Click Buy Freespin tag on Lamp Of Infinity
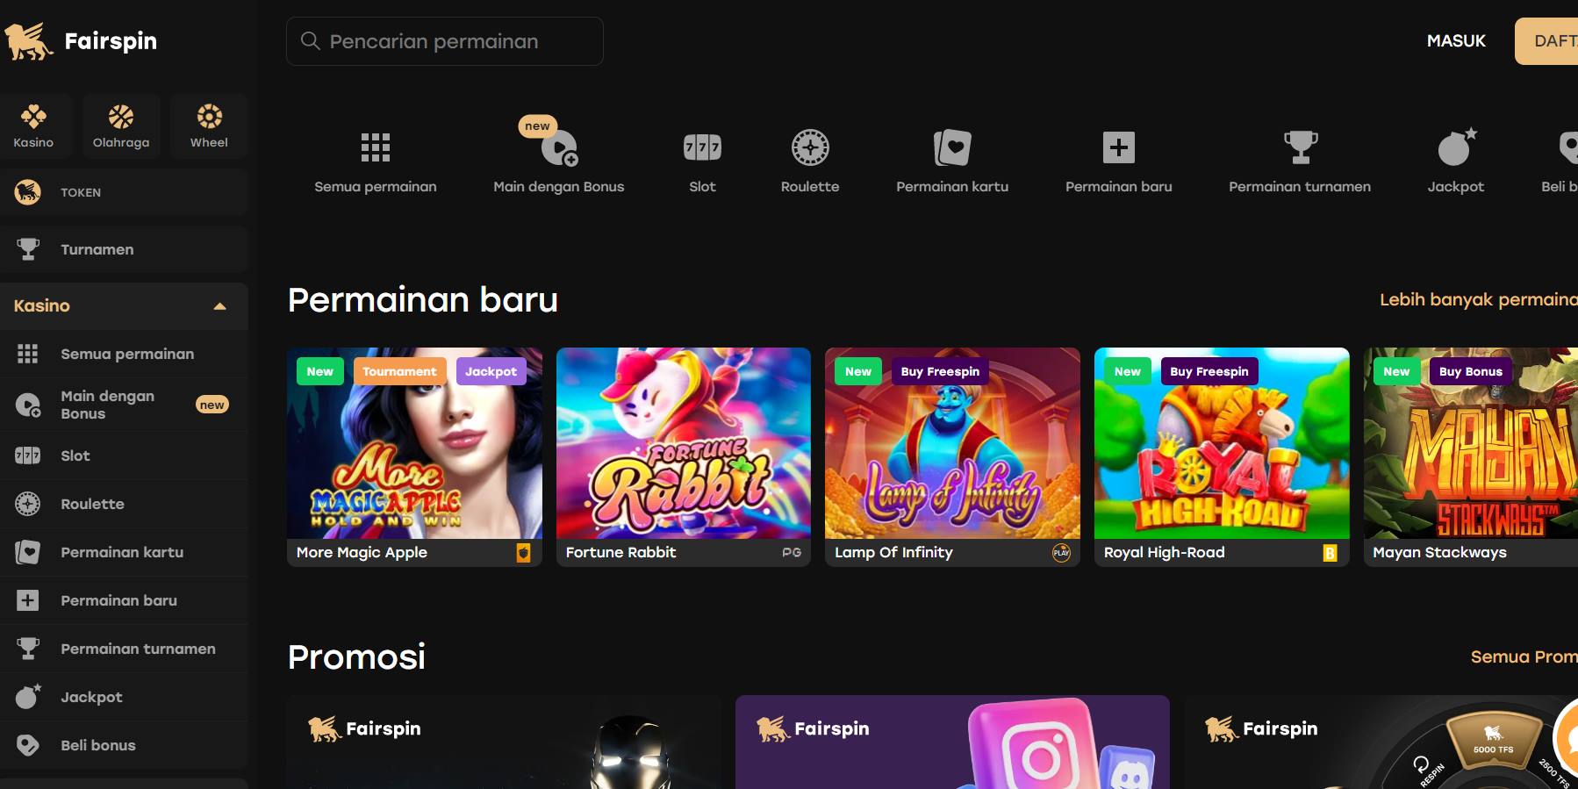 [940, 371]
